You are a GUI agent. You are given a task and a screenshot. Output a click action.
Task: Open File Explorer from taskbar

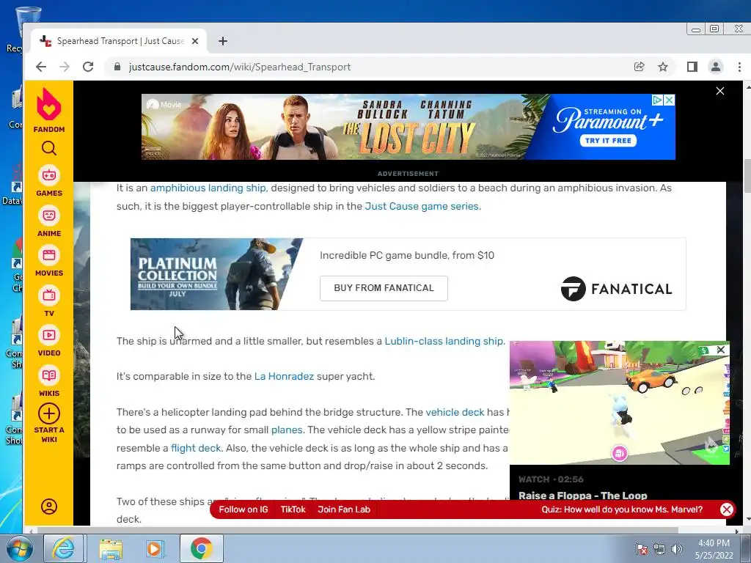(111, 548)
